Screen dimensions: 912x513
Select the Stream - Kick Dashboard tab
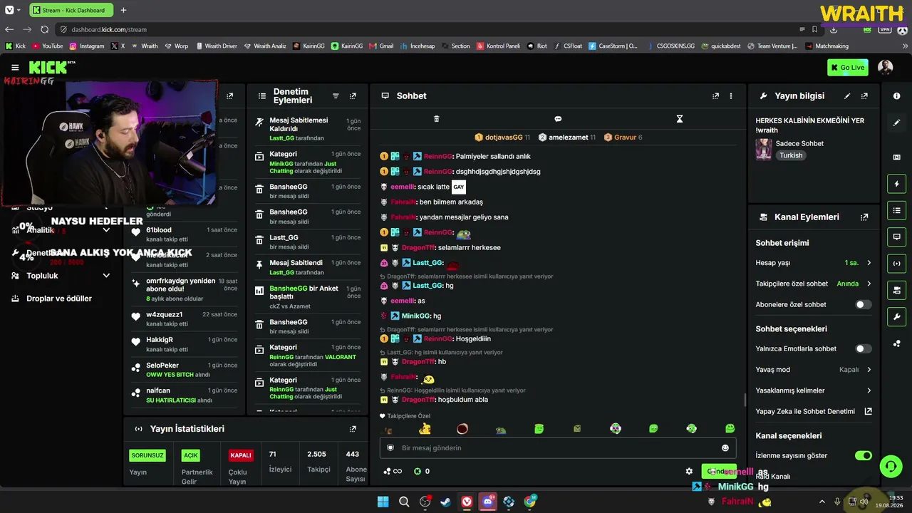click(71, 10)
